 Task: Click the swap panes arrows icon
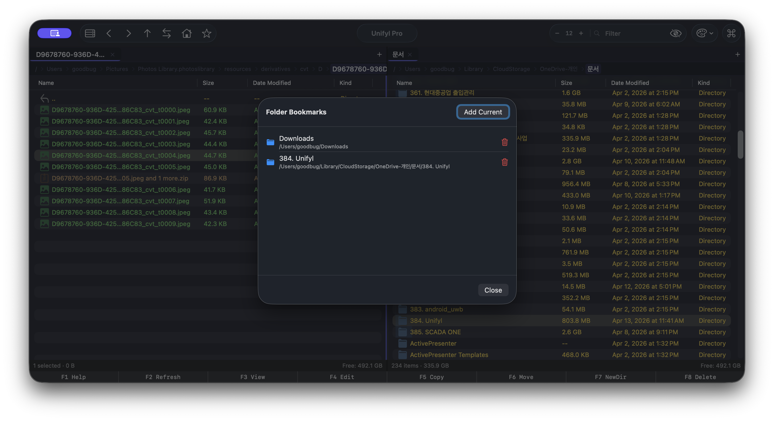tap(166, 33)
